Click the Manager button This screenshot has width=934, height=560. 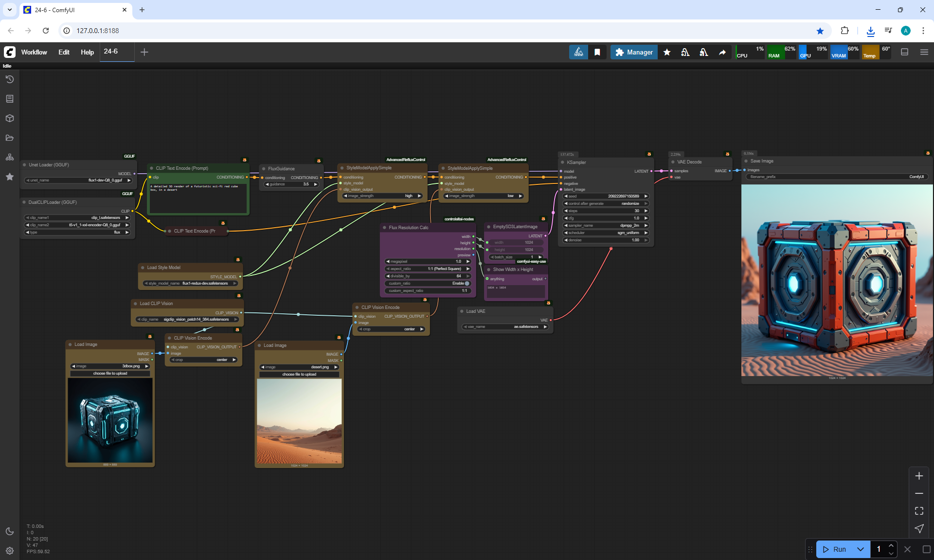click(634, 52)
